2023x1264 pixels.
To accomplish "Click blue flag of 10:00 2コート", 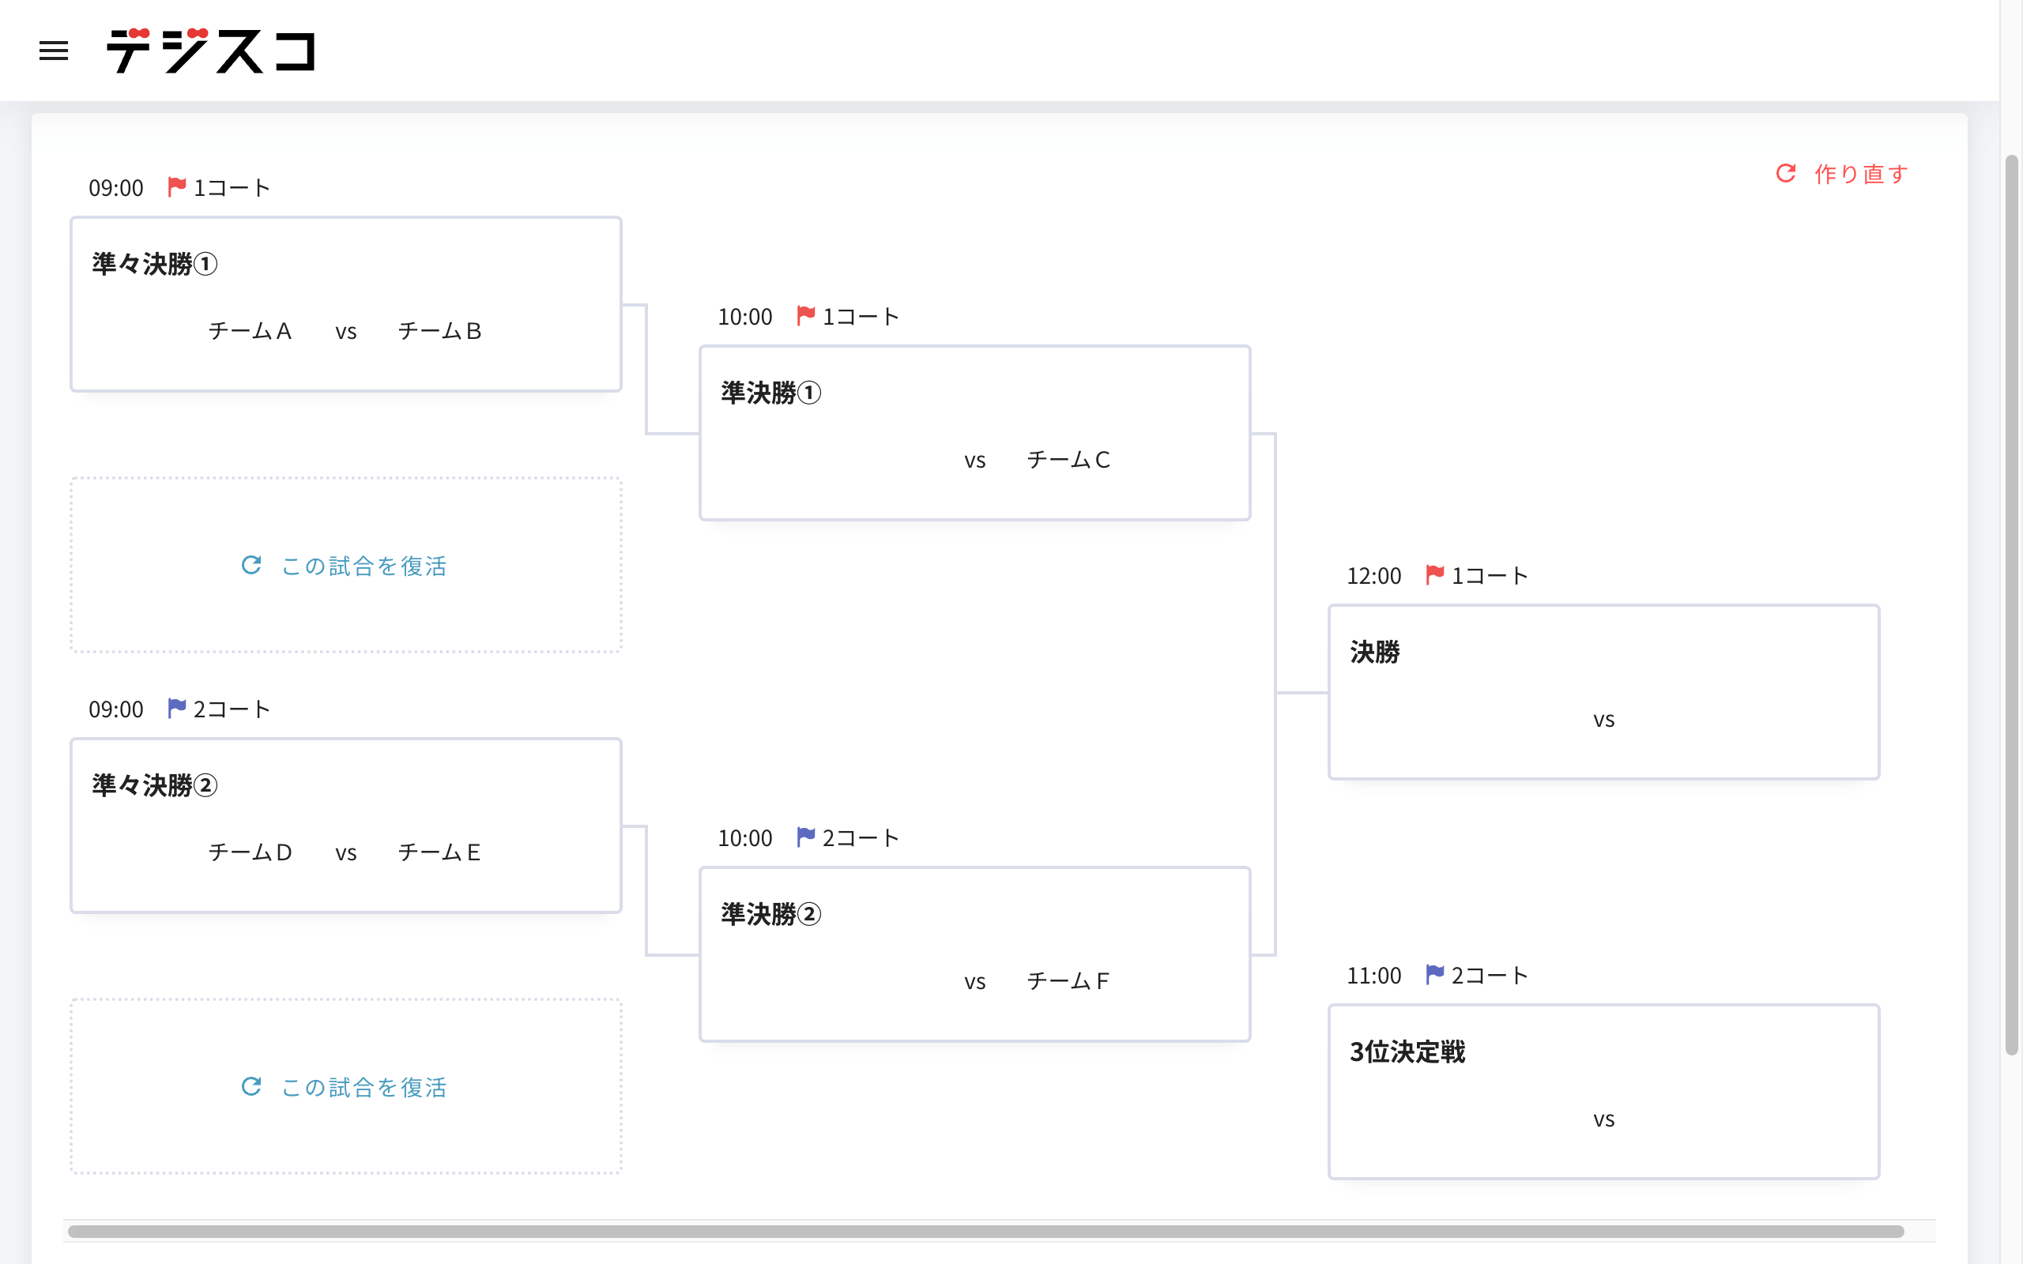I will 806,837.
